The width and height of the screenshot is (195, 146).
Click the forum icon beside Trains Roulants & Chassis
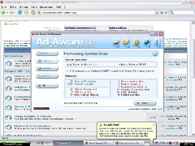click(8, 117)
